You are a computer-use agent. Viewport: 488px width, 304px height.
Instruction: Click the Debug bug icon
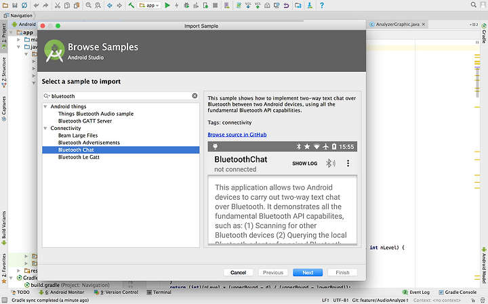click(186, 5)
